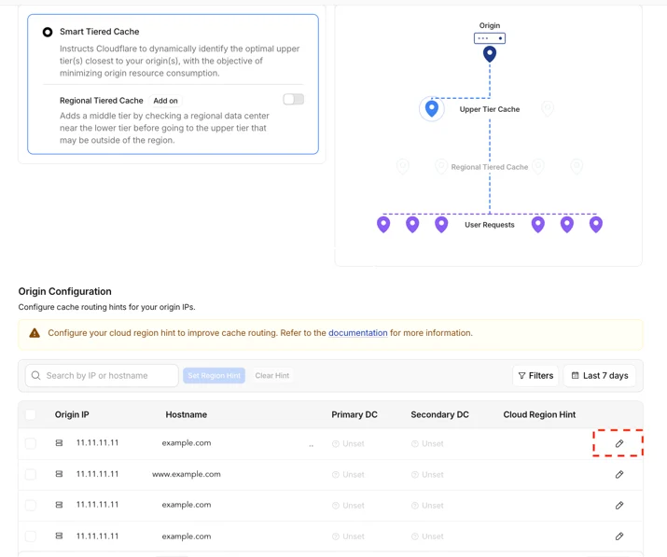This screenshot has height=557, width=667.
Task: Click the Upper Tier Cache label in the diagram
Action: coord(490,109)
